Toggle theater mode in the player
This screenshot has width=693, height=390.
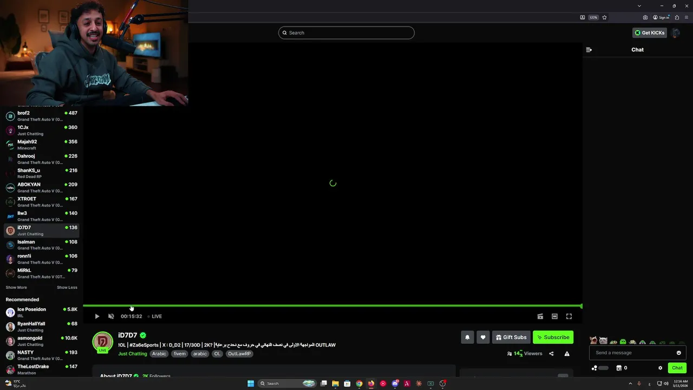tap(554, 316)
